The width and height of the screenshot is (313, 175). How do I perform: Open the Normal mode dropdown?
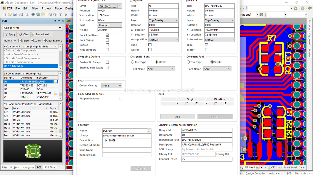coord(10,40)
